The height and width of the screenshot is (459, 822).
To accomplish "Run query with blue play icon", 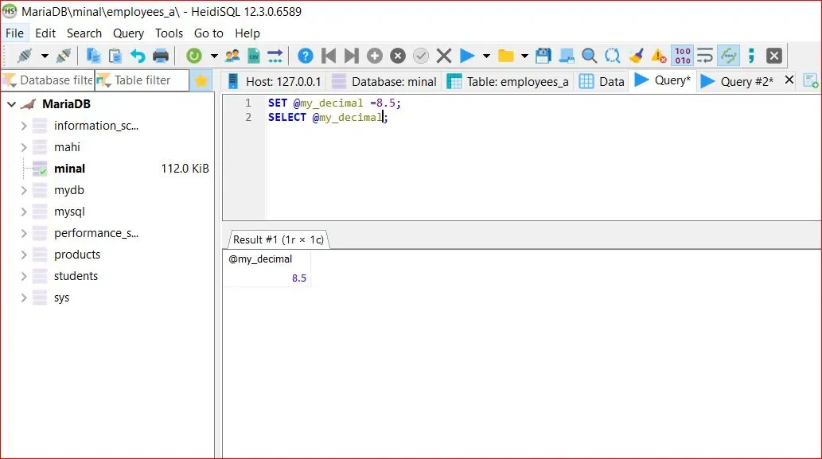I will pyautogui.click(x=466, y=56).
